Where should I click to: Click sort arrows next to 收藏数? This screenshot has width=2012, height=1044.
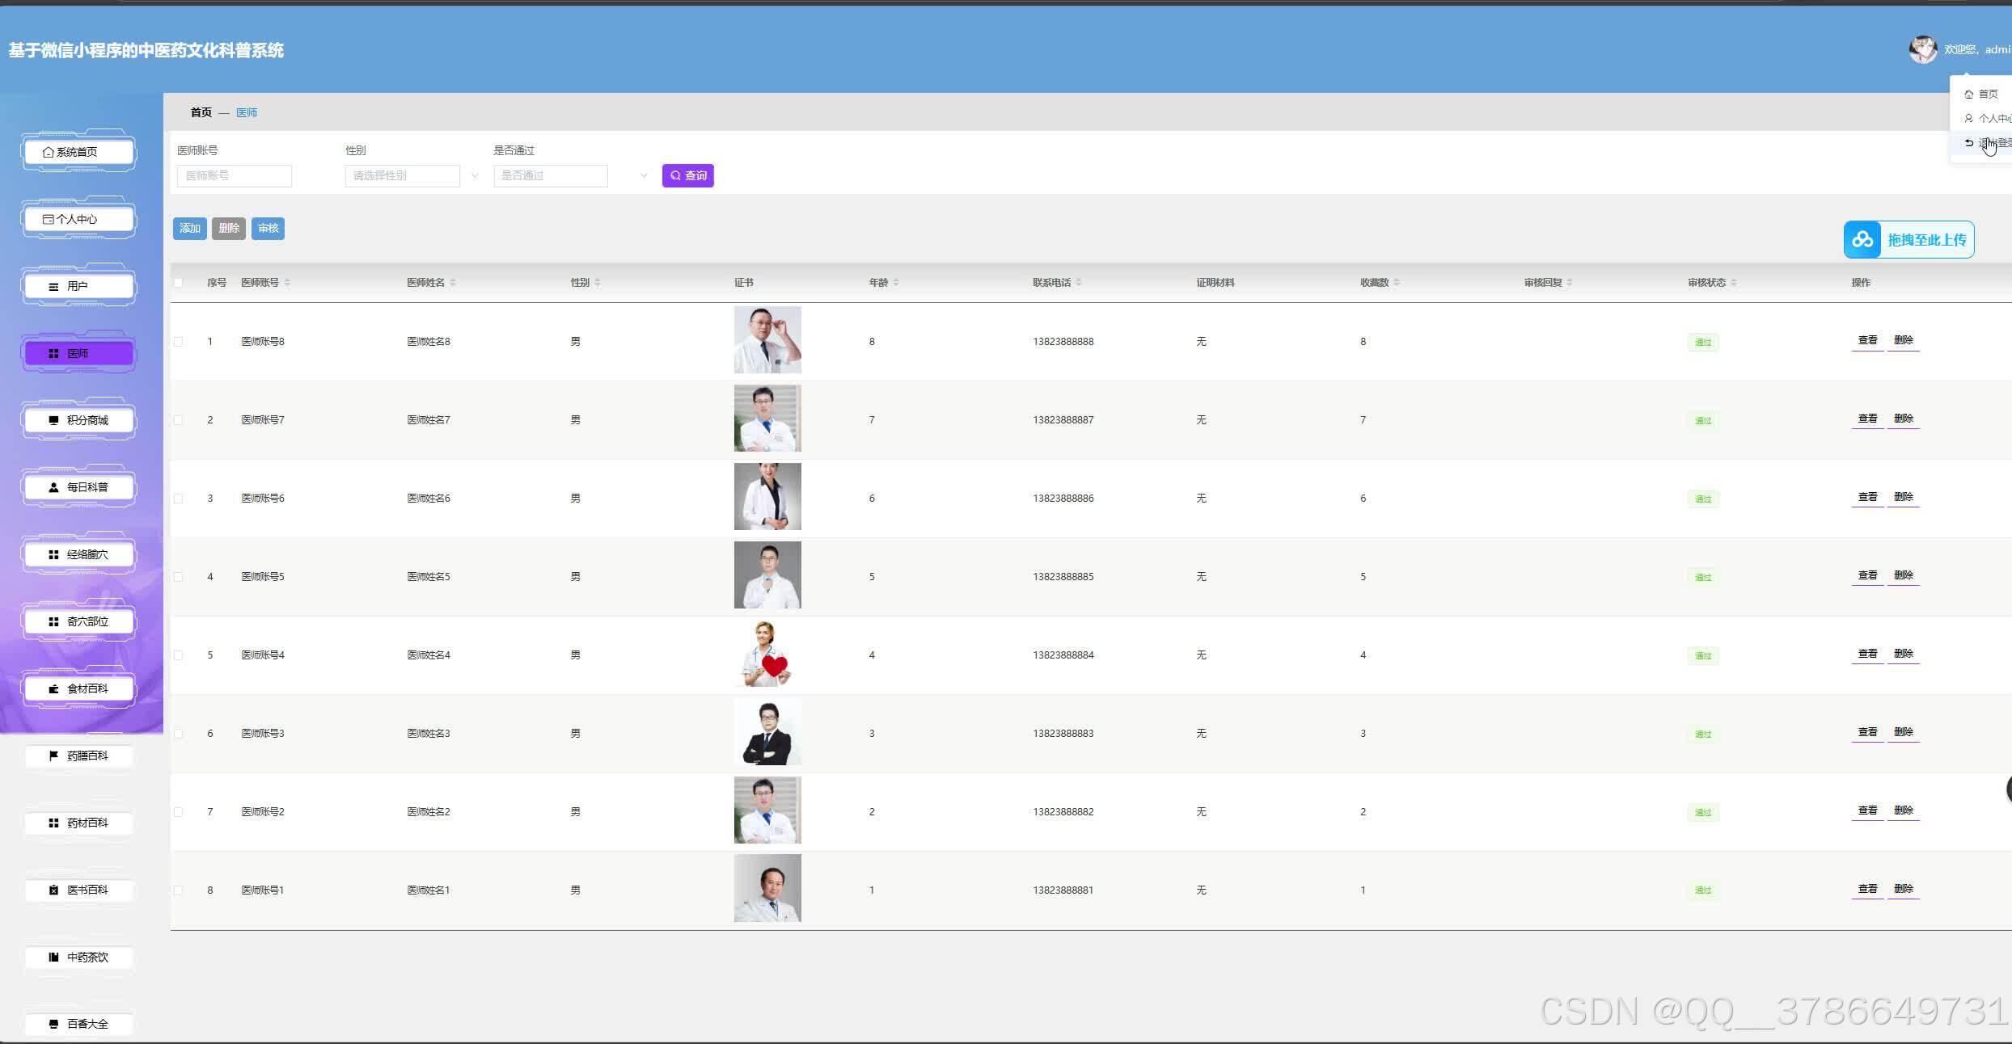[x=1397, y=283]
